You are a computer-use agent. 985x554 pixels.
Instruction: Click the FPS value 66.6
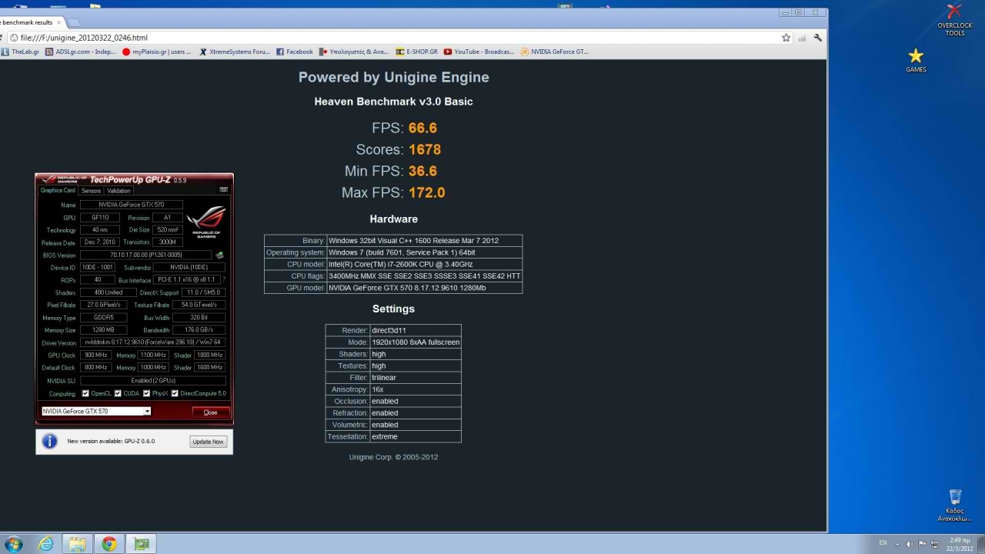422,128
